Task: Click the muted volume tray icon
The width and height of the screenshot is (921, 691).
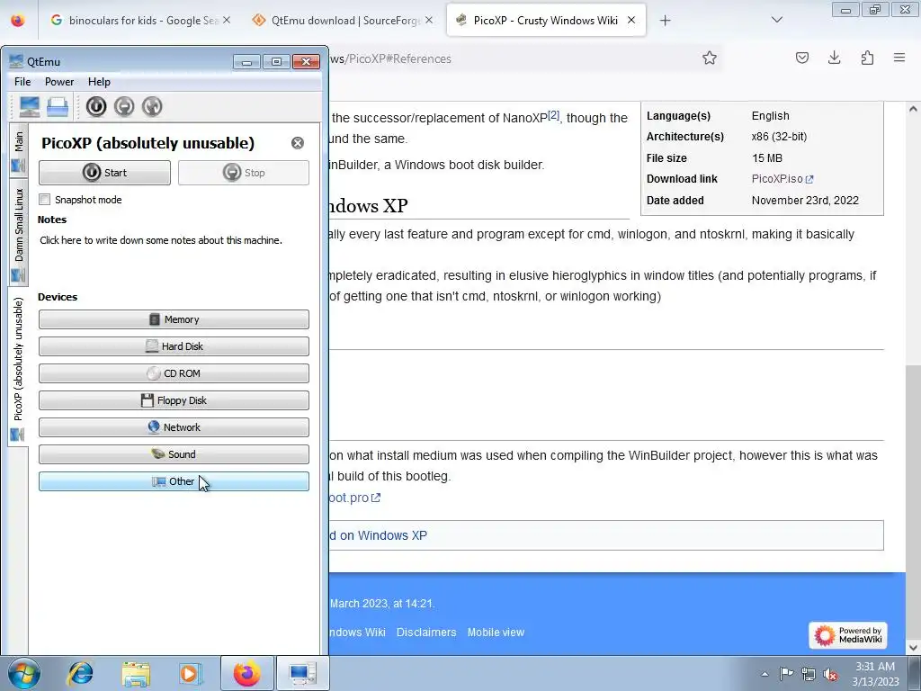Action: (x=830, y=674)
